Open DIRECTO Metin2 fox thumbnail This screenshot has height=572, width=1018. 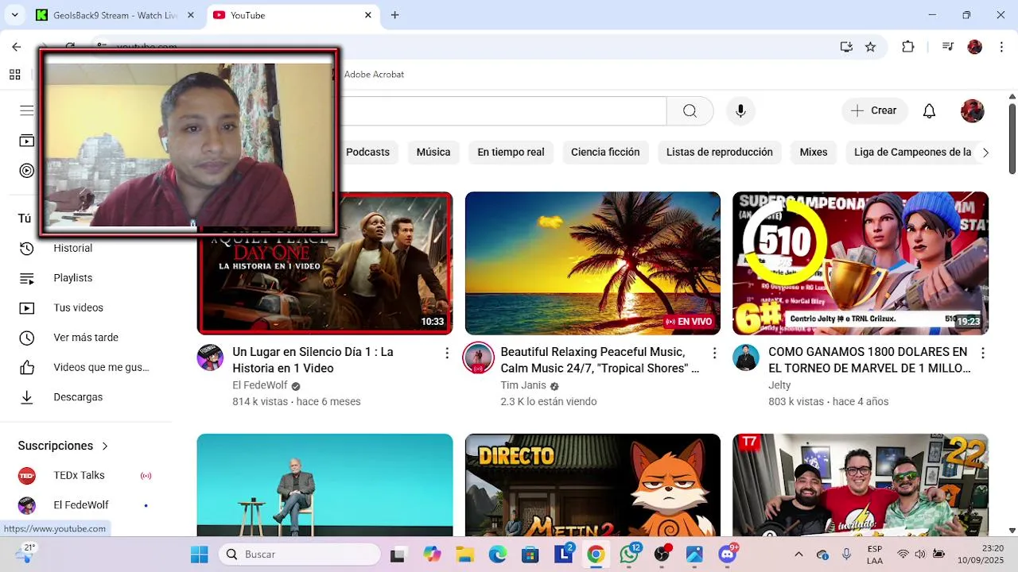pos(593,485)
